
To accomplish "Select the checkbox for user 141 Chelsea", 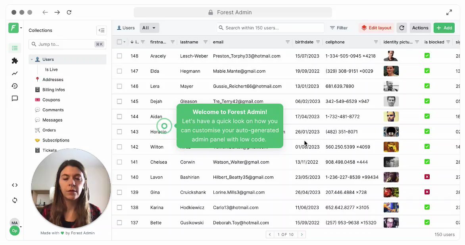I will tap(119, 162).
